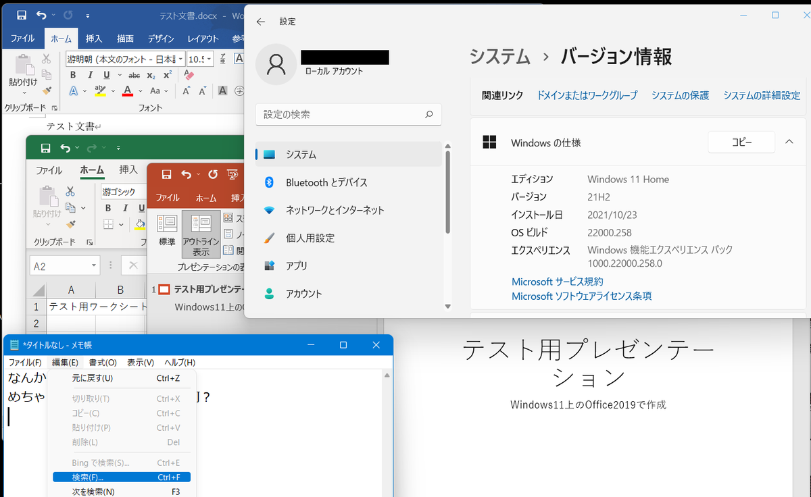Go back with Settings back arrow

[x=261, y=22]
